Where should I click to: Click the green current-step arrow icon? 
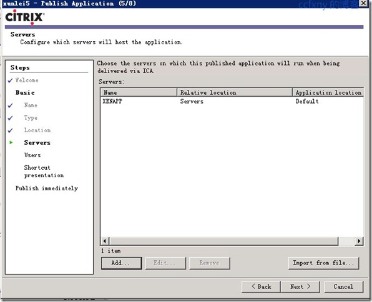[11, 142]
